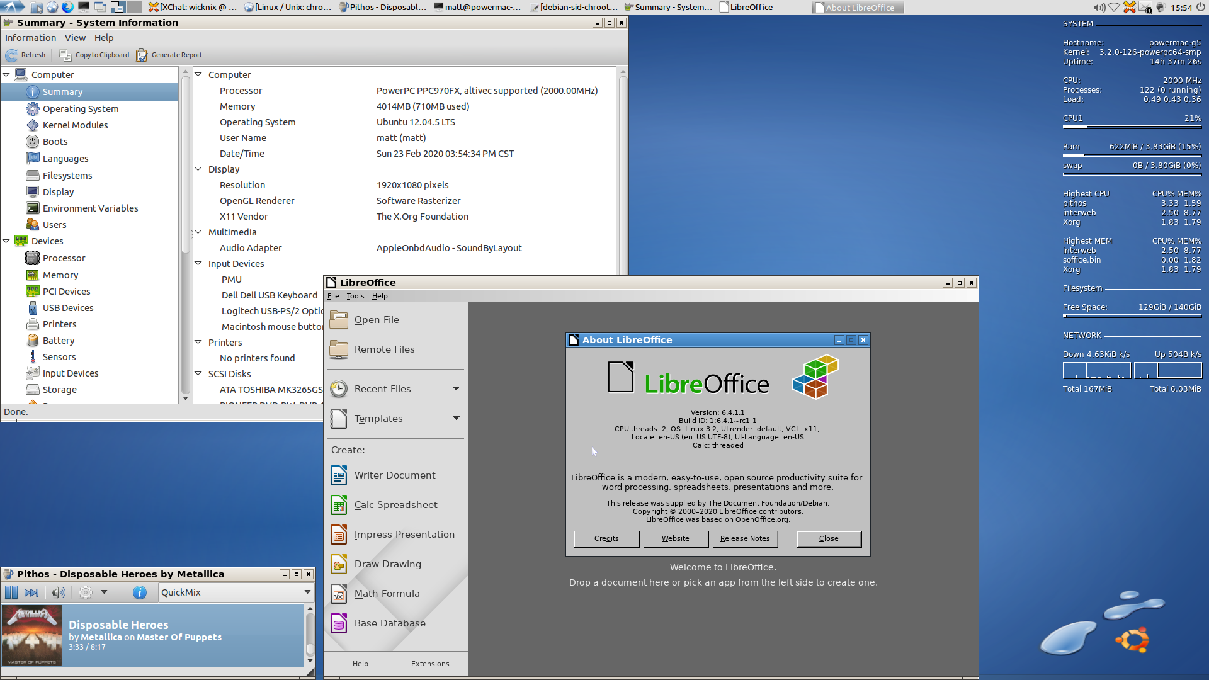Open Pithos settings gear dropdown arrow
This screenshot has width=1209, height=680.
click(105, 592)
